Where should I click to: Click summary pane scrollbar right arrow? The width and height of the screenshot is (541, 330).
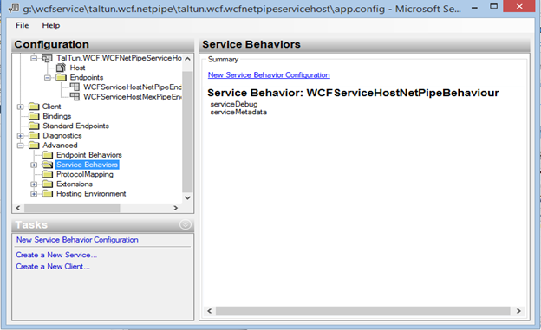[x=518, y=311]
